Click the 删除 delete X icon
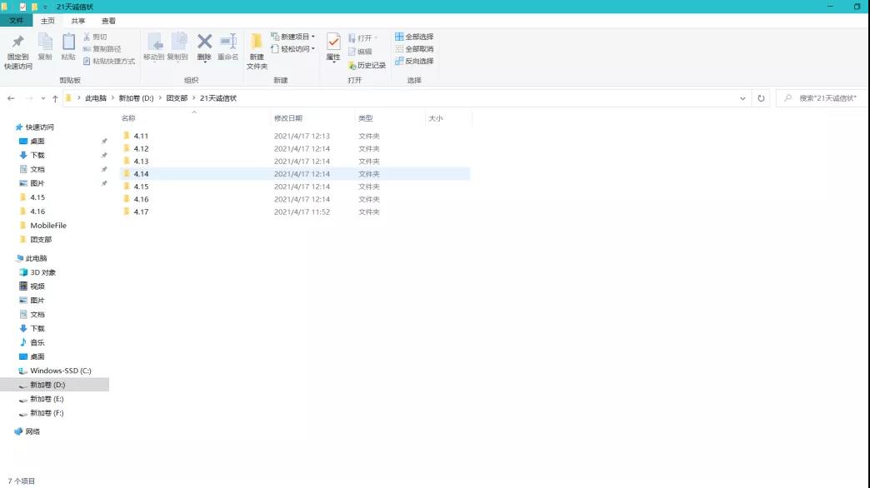The image size is (870, 488). click(x=204, y=42)
